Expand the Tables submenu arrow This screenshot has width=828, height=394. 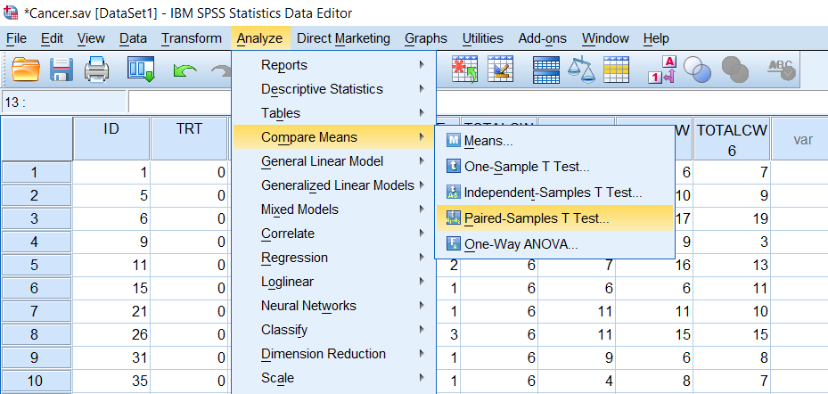pos(422,112)
